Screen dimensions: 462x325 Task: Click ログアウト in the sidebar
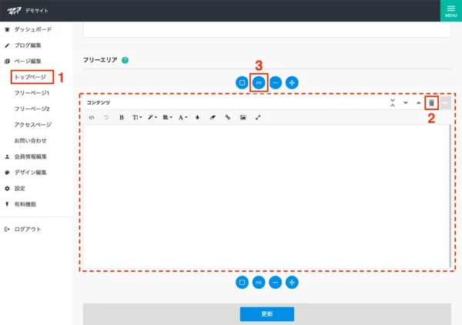click(28, 230)
